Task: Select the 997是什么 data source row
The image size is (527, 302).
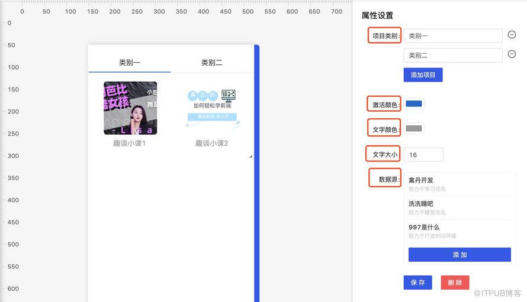Action: pos(459,231)
